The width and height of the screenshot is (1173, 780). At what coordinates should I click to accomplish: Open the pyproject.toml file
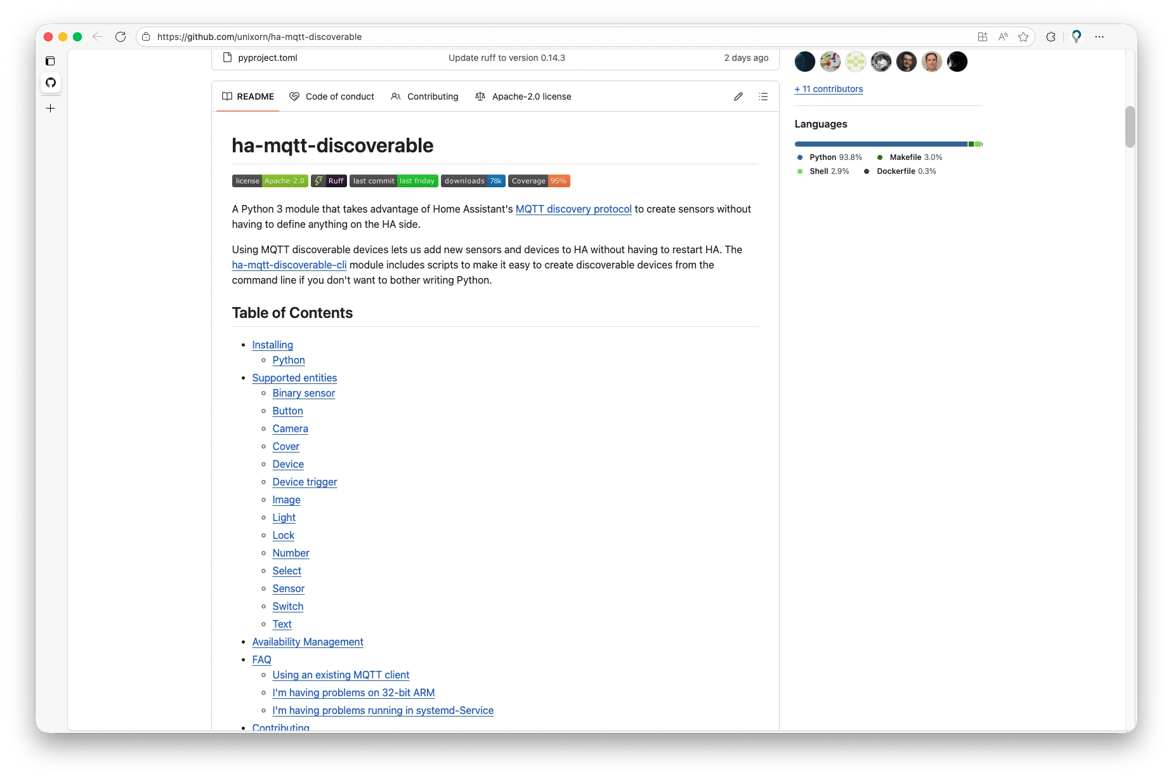267,58
